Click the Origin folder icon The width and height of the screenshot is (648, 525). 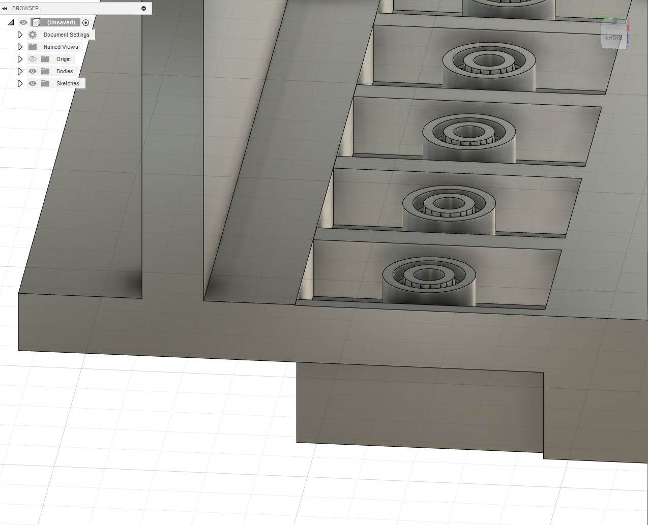click(45, 59)
